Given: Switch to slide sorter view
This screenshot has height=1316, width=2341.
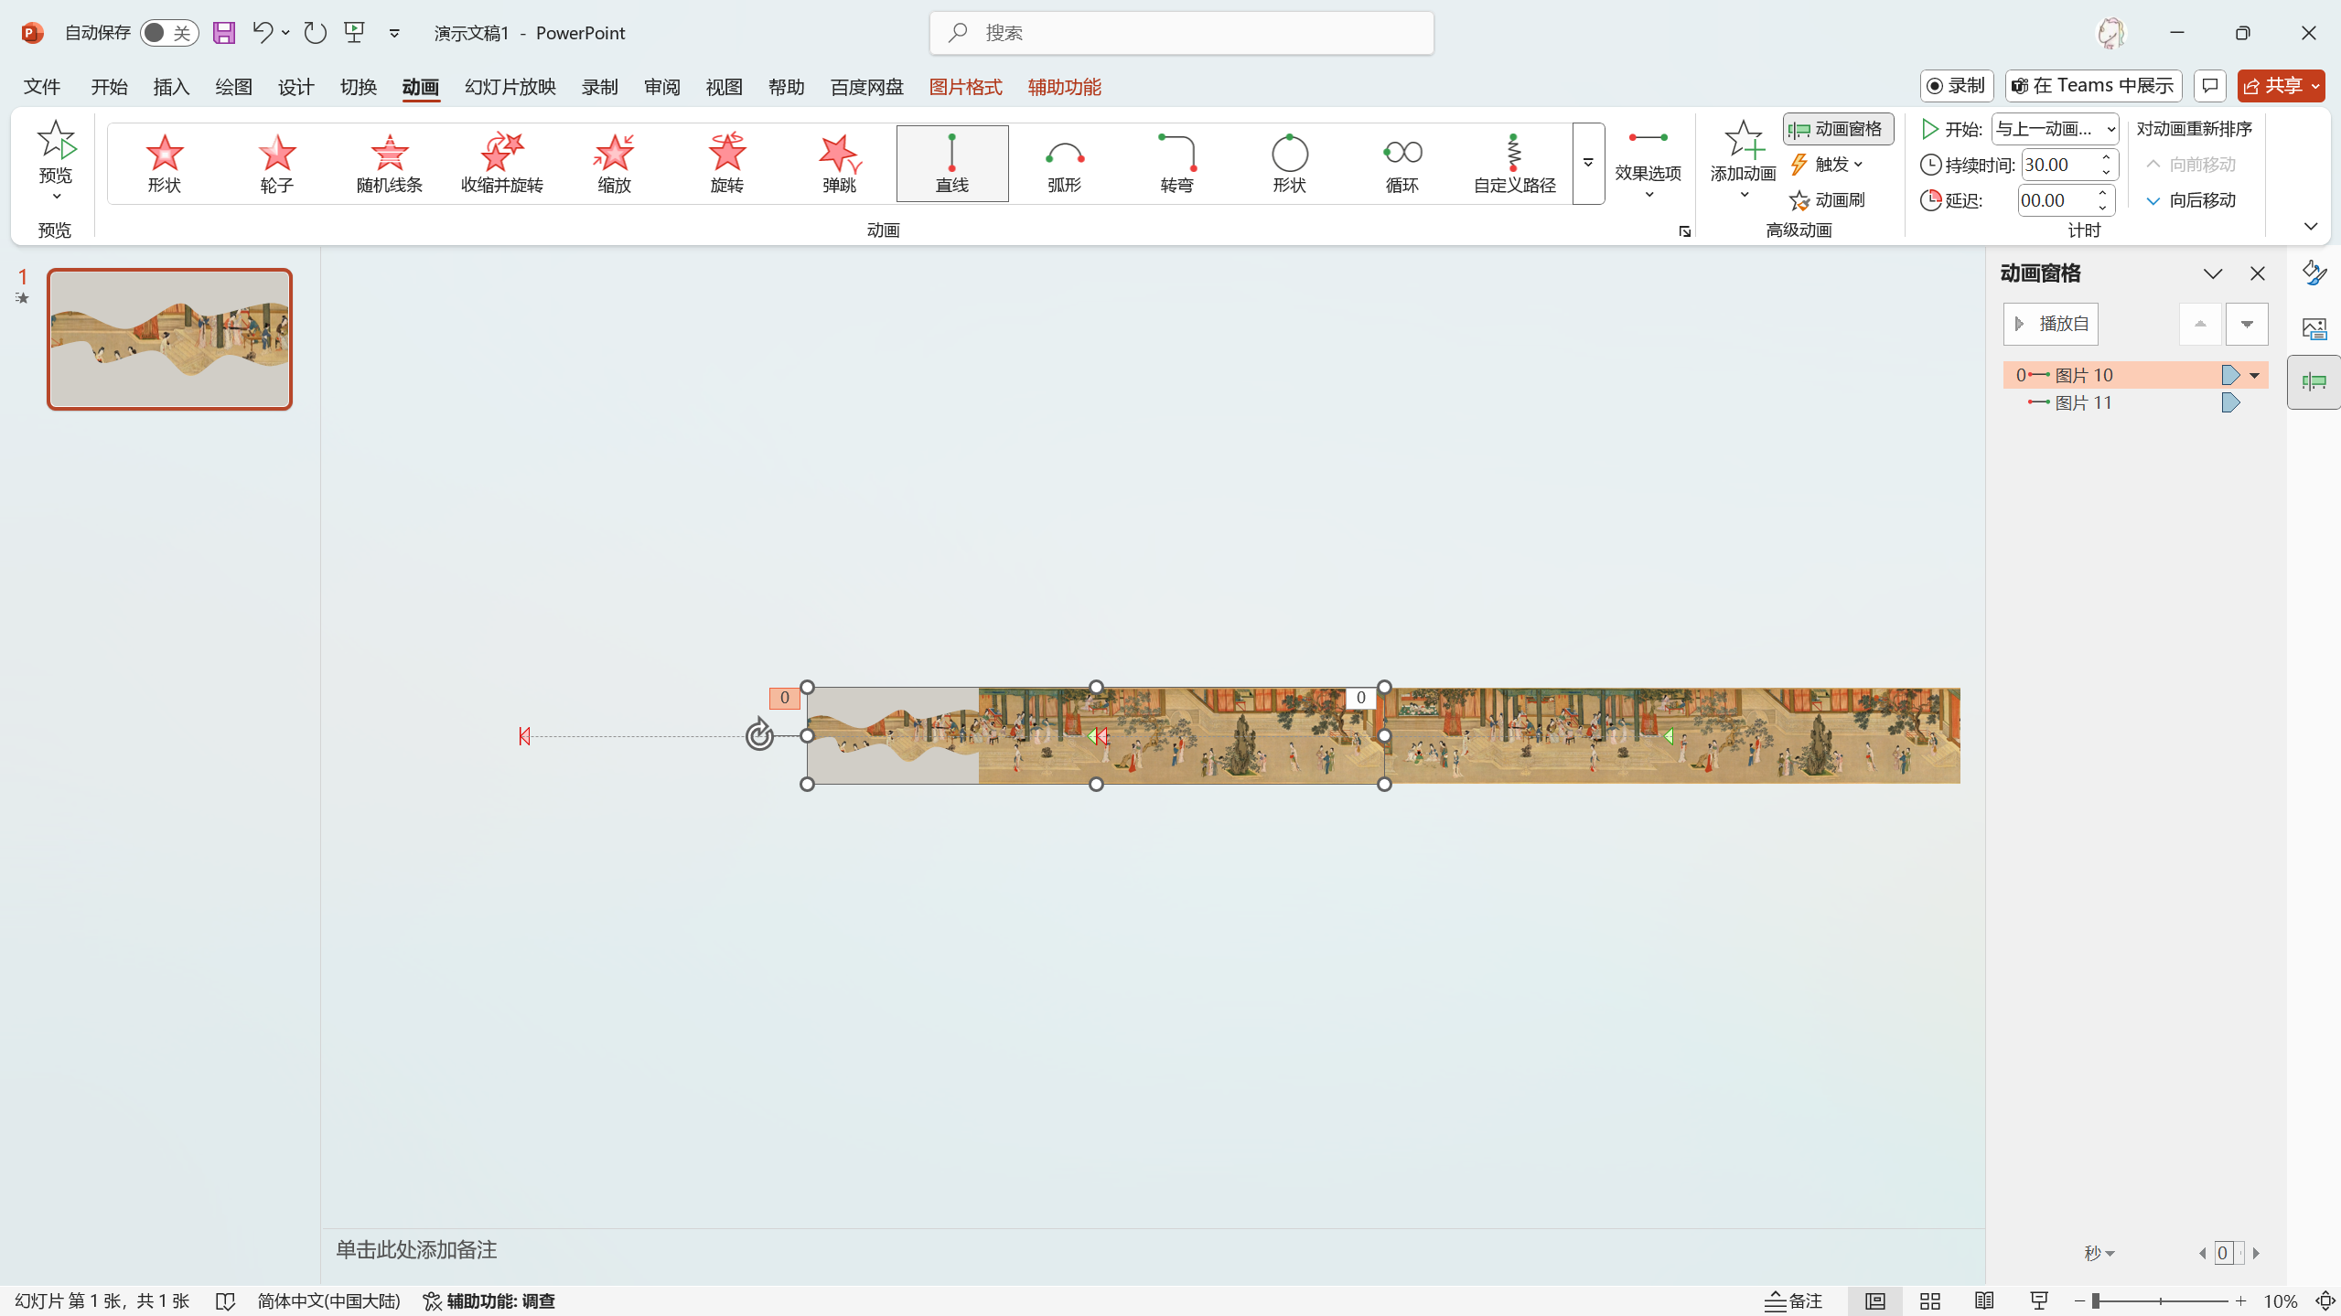Looking at the screenshot, I should click(x=1930, y=1300).
